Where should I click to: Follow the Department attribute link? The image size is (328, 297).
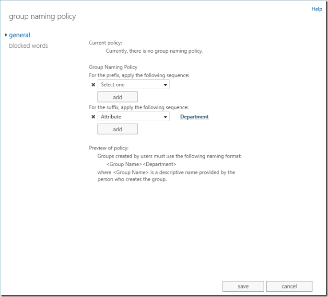[x=194, y=117]
